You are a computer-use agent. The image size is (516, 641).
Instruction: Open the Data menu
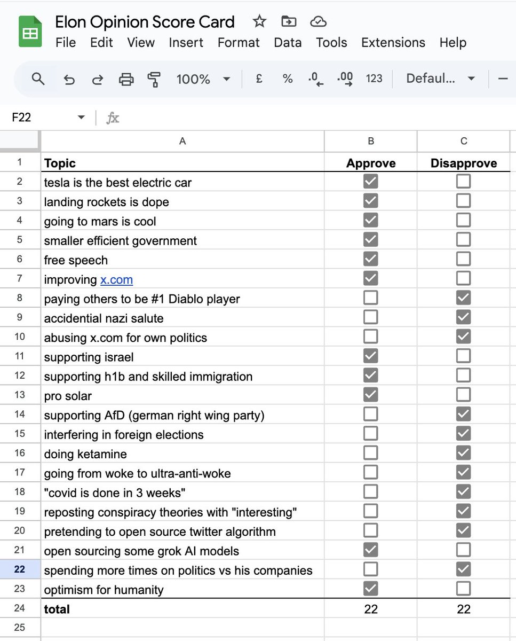(288, 43)
